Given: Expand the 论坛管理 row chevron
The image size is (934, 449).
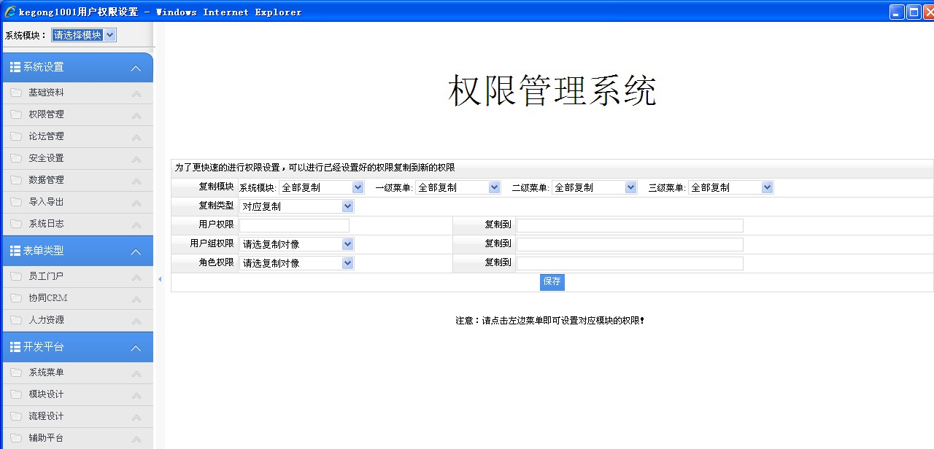Looking at the screenshot, I should (136, 137).
